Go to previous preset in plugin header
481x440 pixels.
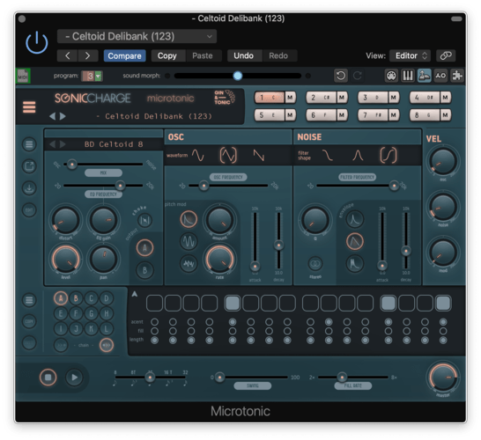68,55
